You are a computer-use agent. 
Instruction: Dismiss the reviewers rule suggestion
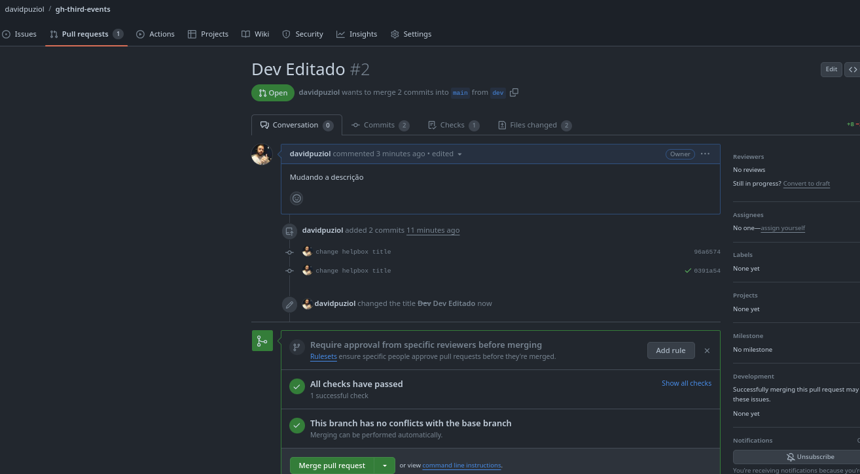(x=707, y=351)
